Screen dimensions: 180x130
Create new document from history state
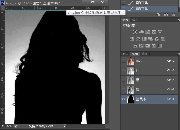click(158, 15)
